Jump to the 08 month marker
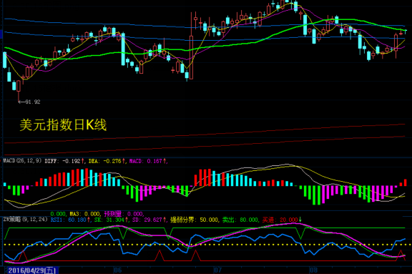Viewport: 412px width, 274px height. tap(313, 270)
